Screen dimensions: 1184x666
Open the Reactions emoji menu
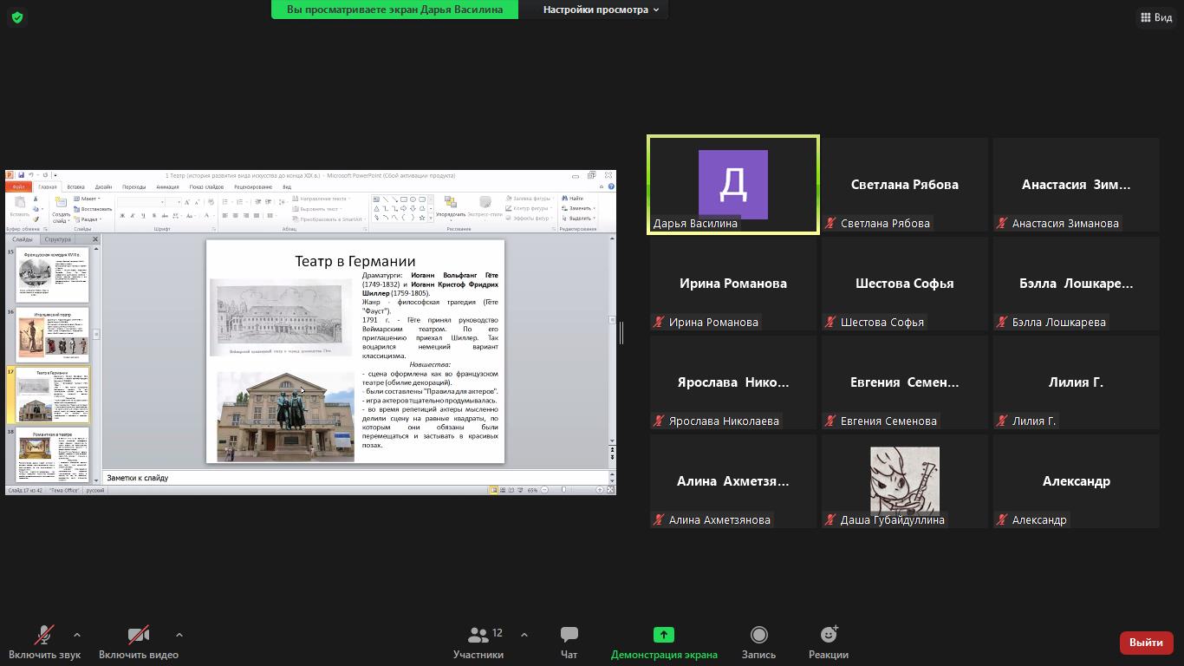point(828,636)
